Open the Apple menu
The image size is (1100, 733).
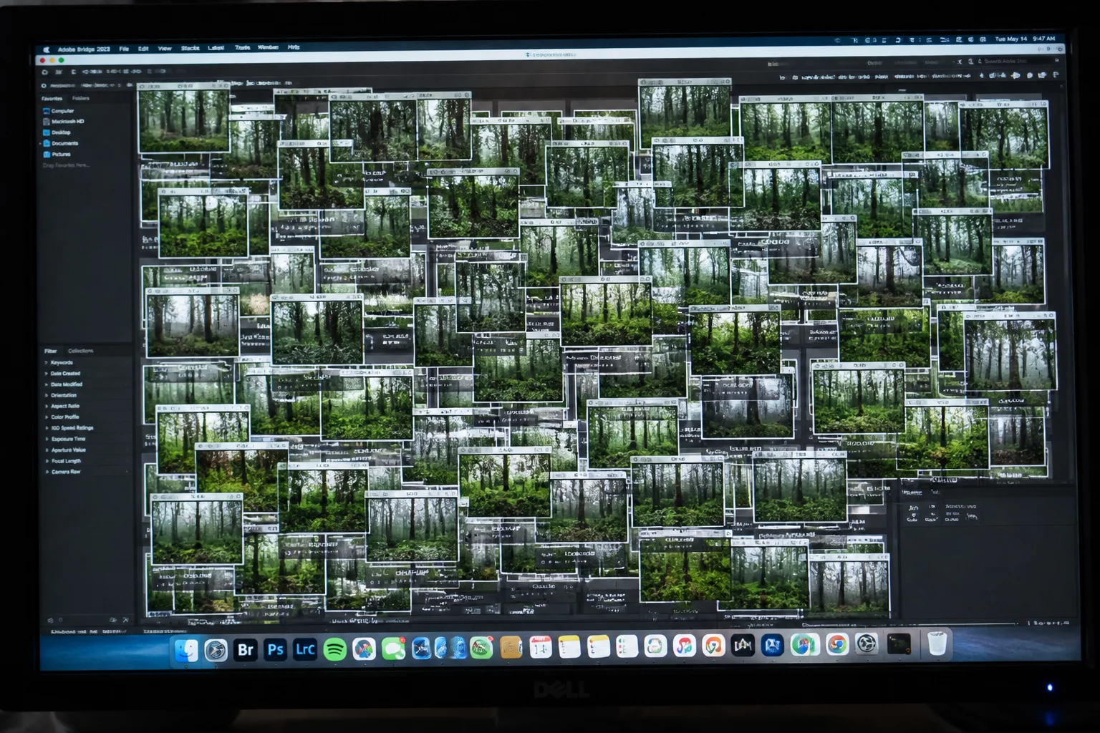[47, 49]
